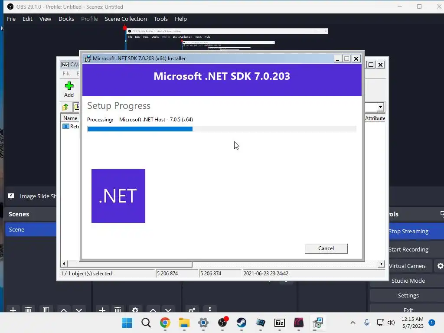Screen dimensions: 444x333
Task: Open Google Chrome from taskbar
Action: coord(165,323)
